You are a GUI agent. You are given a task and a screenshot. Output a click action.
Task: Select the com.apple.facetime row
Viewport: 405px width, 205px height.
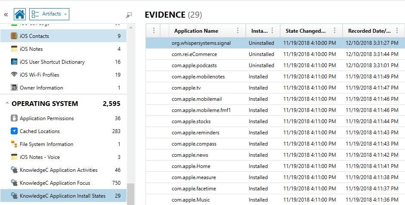click(275, 189)
